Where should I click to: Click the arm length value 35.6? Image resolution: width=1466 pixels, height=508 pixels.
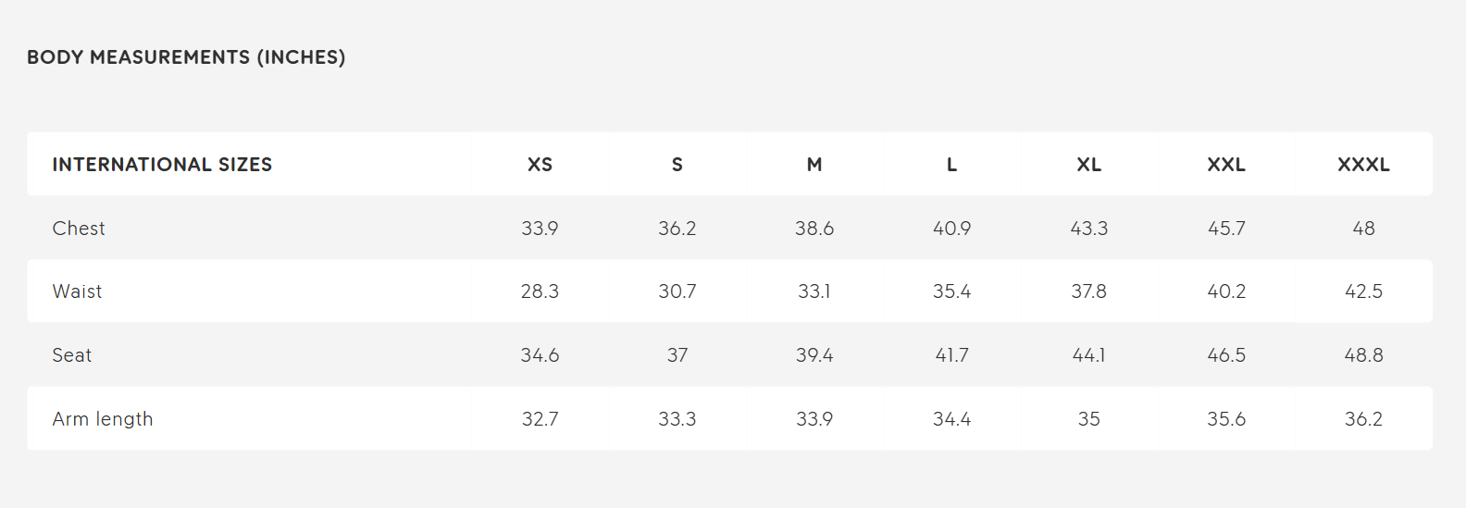point(1226,419)
